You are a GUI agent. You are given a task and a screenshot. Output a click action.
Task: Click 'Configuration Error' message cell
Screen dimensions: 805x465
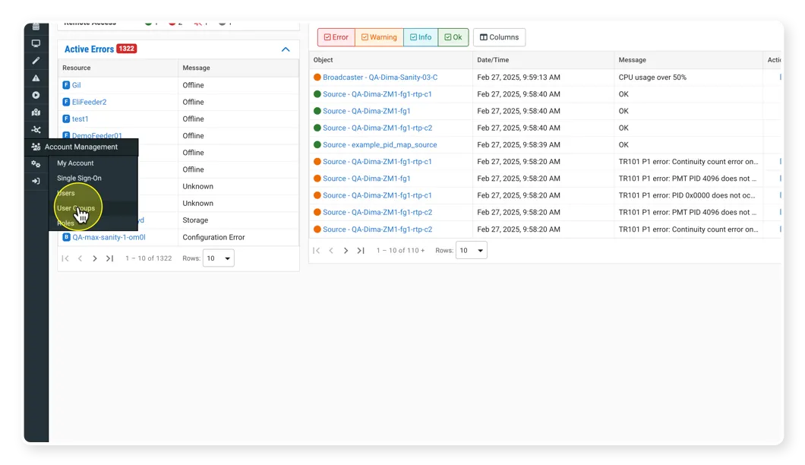pyautogui.click(x=213, y=237)
